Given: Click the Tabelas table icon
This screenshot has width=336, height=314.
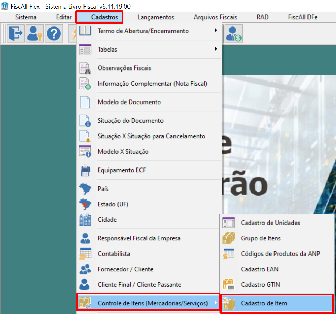Looking at the screenshot, I should coord(85,49).
